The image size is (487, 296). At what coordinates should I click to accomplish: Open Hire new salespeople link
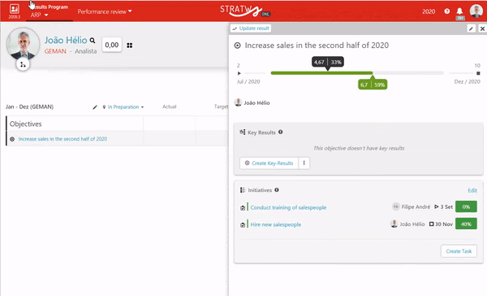276,224
